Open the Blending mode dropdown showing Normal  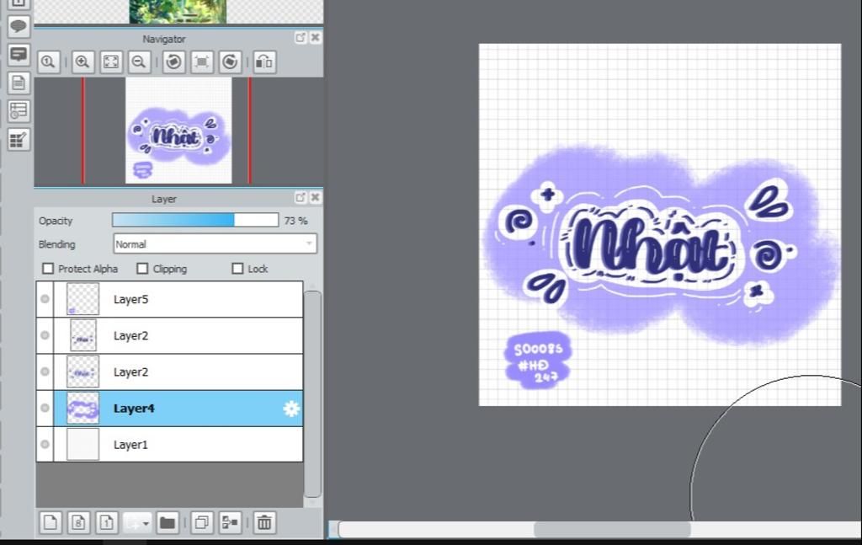[215, 243]
